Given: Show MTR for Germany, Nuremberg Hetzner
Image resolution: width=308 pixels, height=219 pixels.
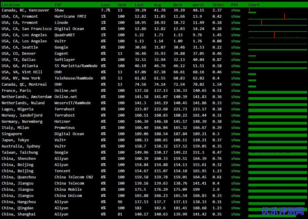Looking at the screenshot, I should 235,122.
